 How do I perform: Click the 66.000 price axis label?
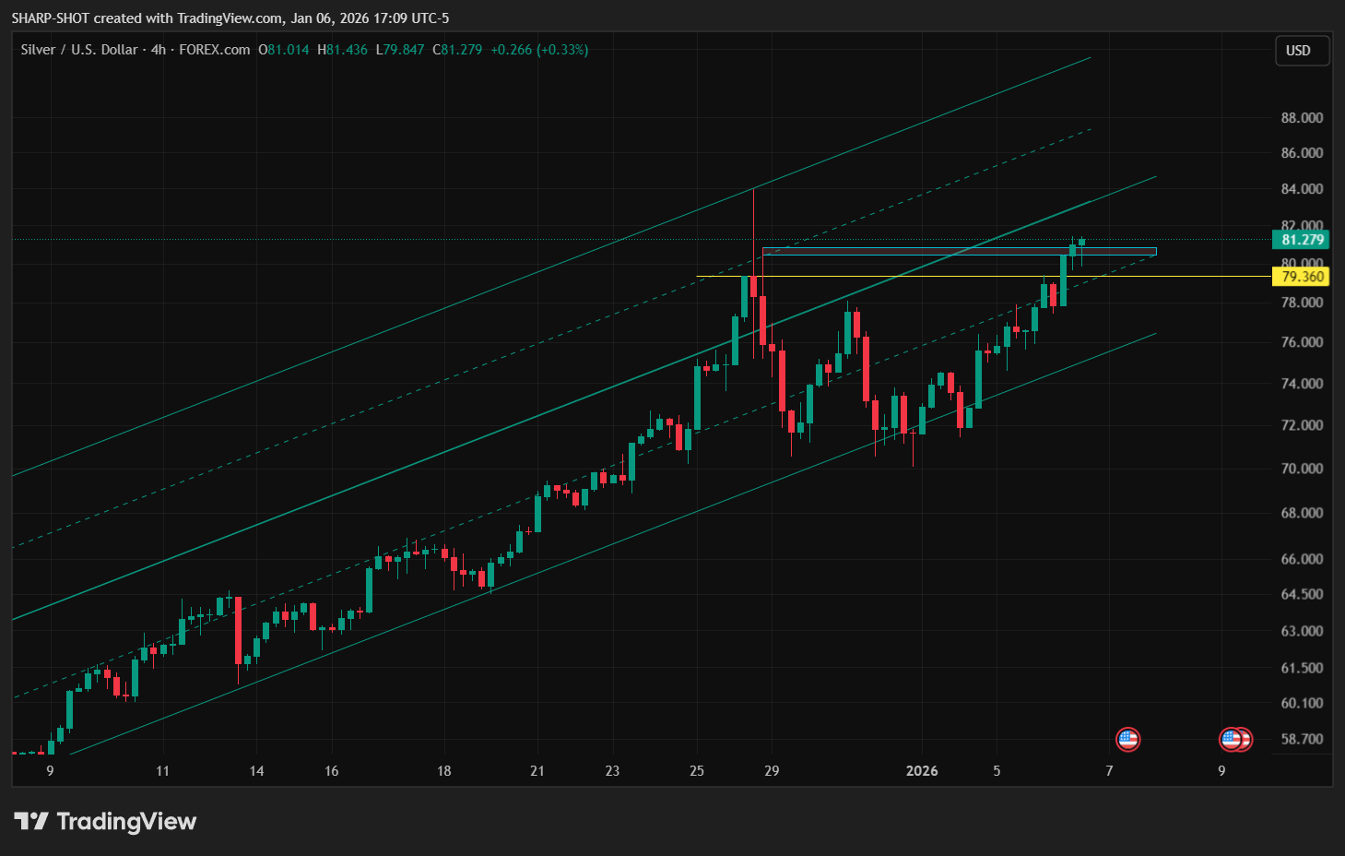coord(1302,559)
